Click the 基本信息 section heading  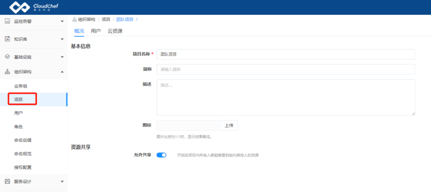[81, 46]
